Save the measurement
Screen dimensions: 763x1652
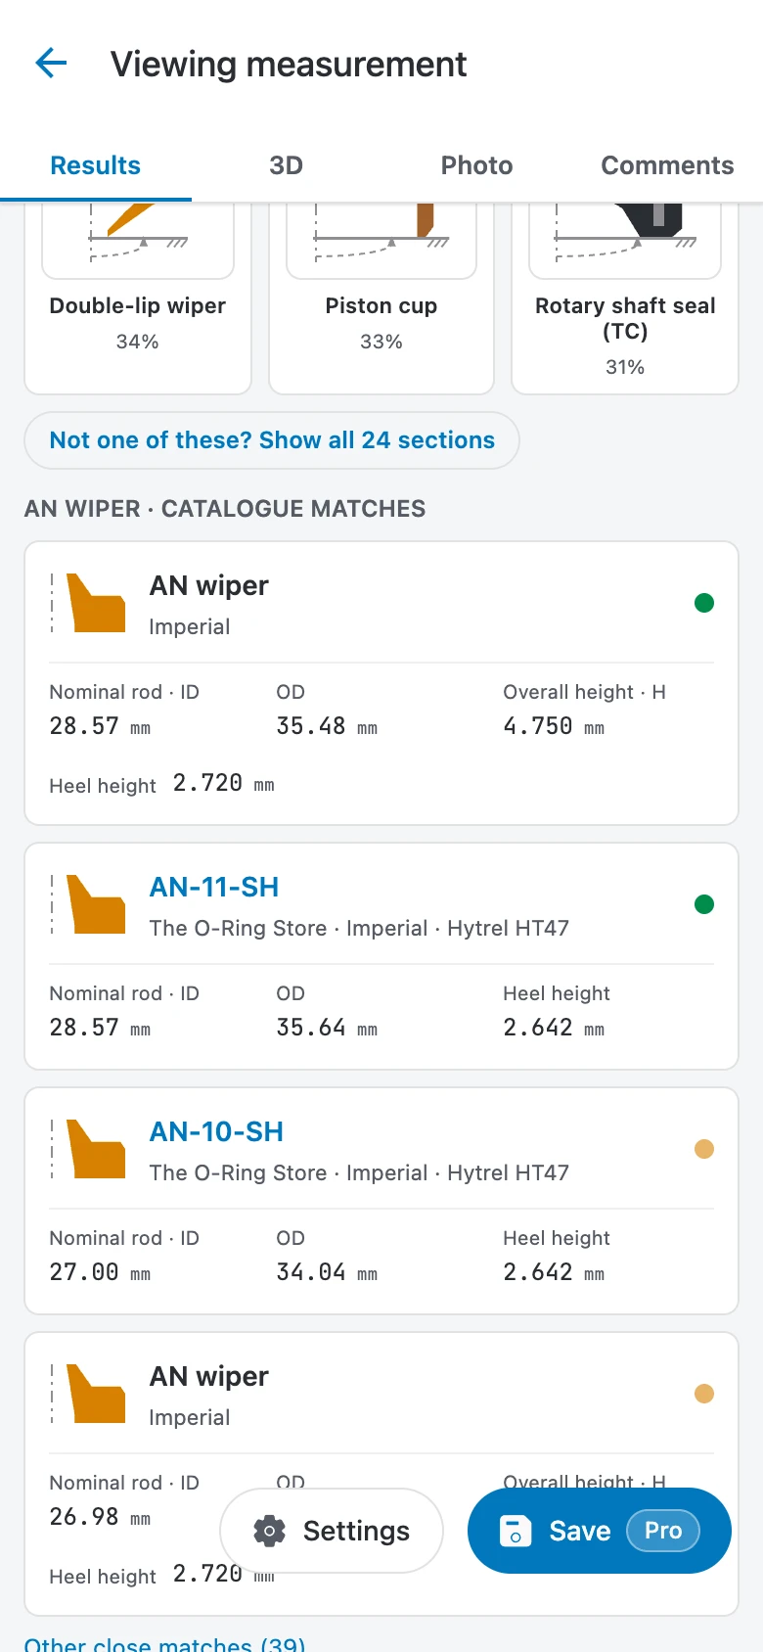coord(600,1531)
